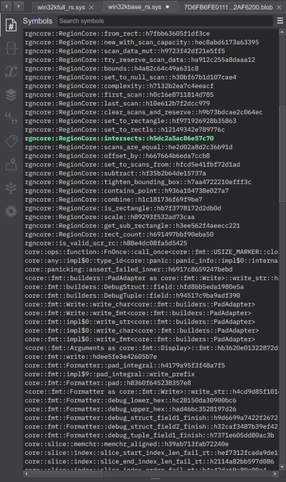Image resolution: width=286 pixels, height=482 pixels.
Task: Open the Memory Map pin sidebar icon
Action: click(x=11, y=165)
